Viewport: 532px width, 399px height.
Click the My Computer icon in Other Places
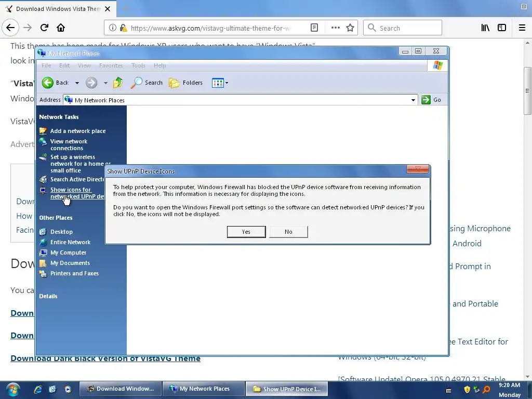(43, 253)
